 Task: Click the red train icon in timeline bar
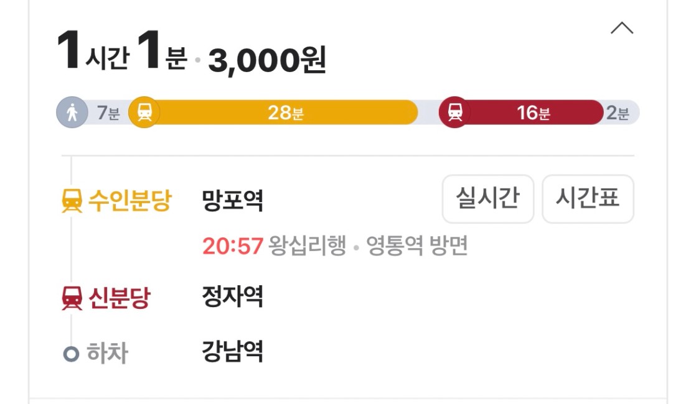454,112
